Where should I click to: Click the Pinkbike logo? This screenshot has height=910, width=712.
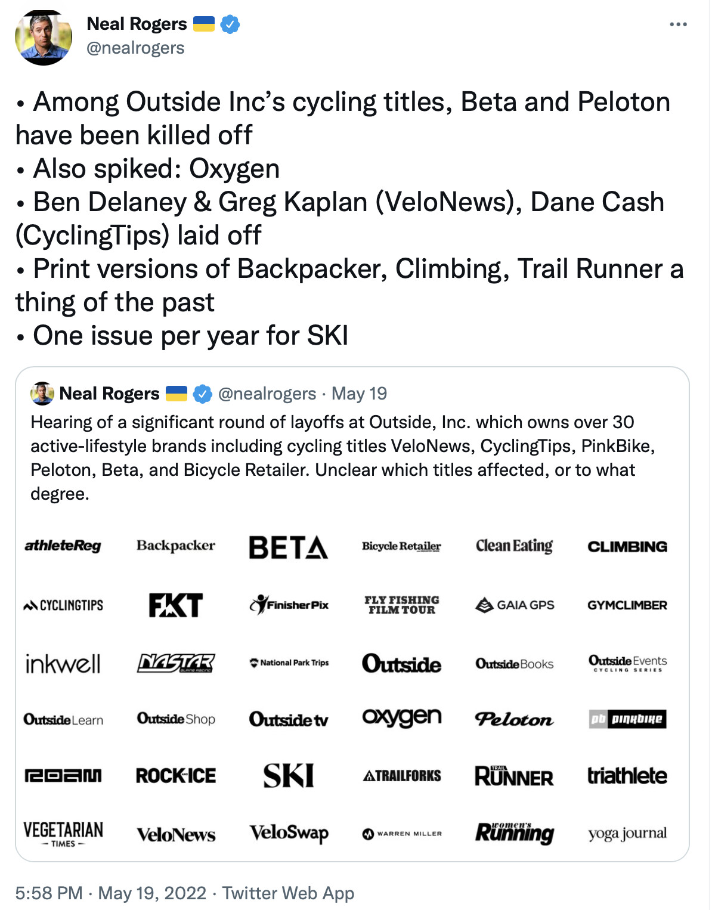click(627, 719)
